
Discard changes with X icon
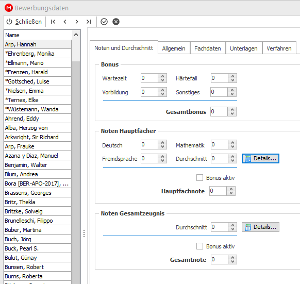116,22
